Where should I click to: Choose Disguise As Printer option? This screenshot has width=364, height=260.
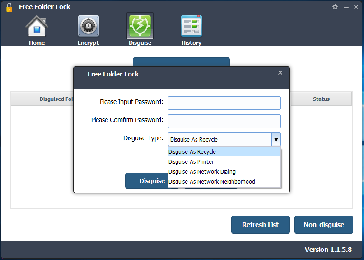click(x=224, y=162)
